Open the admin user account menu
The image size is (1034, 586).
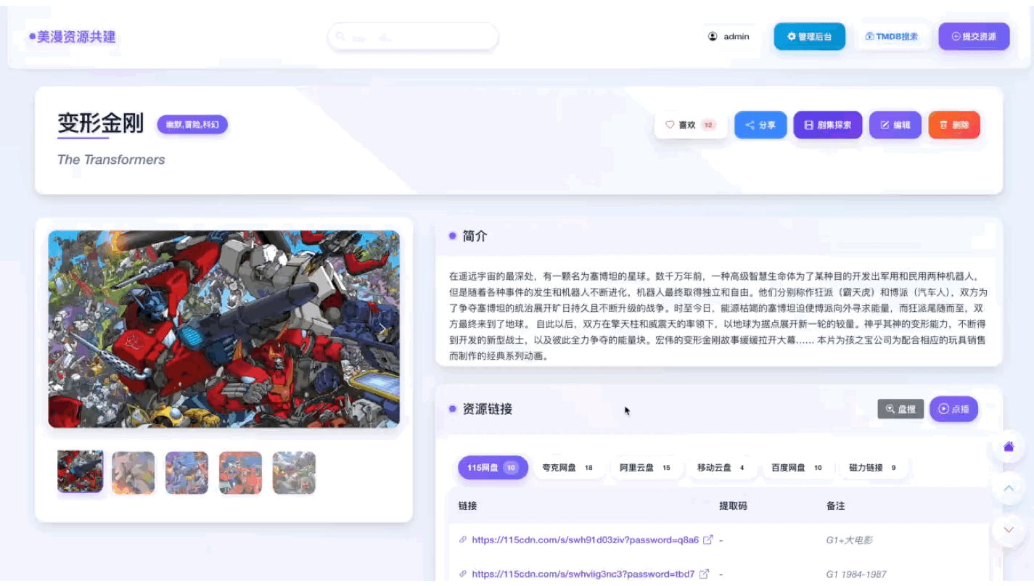coord(729,36)
